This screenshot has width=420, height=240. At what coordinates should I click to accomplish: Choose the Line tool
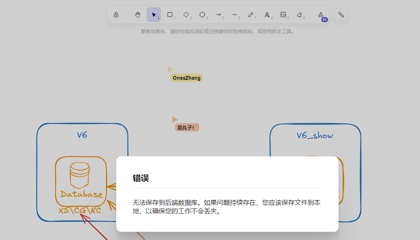(x=235, y=14)
